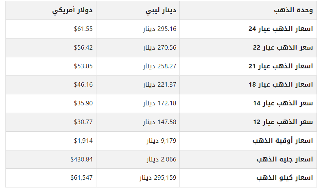Viewport: 321px width, 194px height.
Task: Click the 258.27 دينار price cell
Action: pyautogui.click(x=159, y=66)
